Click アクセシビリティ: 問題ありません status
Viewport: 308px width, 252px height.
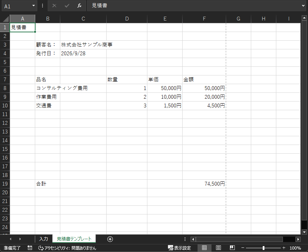pos(67,248)
